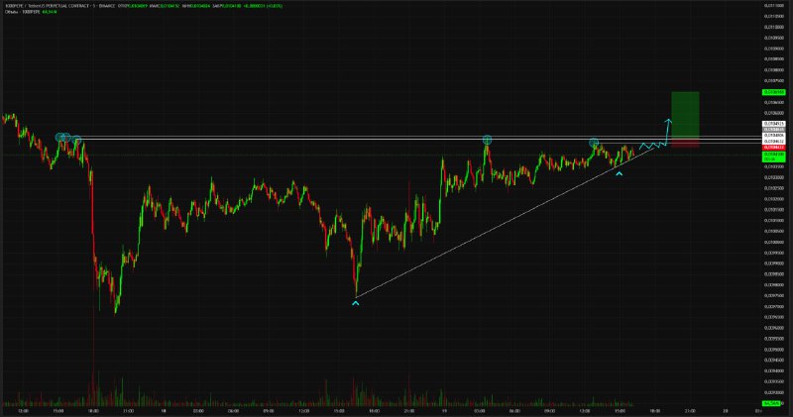Select the circle marker on the tallest peak after date 19
793x417 pixels.
[x=487, y=140]
